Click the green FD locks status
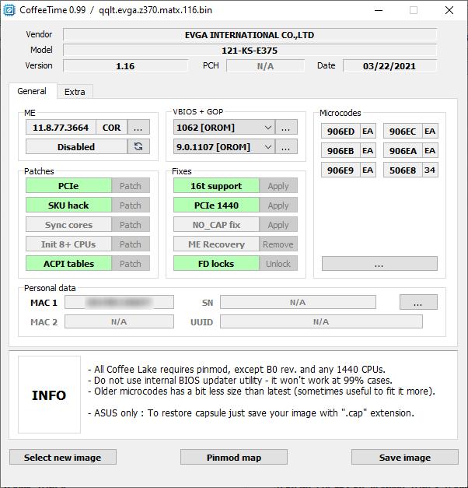Screen dimensions: 468x488 [216, 264]
